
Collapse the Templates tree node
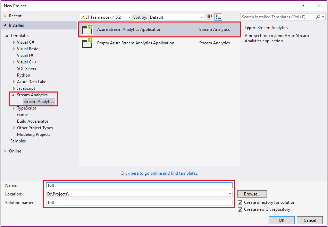click(x=7, y=36)
